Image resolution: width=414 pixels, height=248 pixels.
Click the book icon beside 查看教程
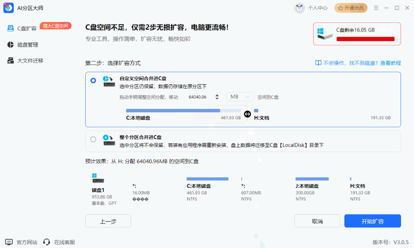tap(318, 63)
